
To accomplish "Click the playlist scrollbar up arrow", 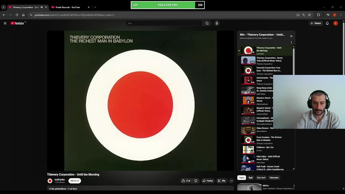I will pyautogui.click(x=294, y=47).
